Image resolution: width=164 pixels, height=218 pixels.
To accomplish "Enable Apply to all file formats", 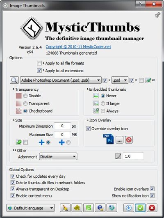I will 39,63.
